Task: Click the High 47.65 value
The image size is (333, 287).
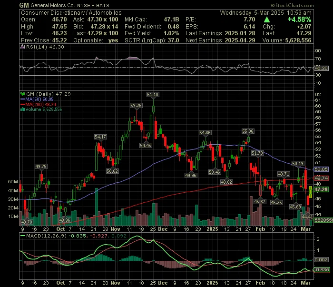Action: click(59, 27)
